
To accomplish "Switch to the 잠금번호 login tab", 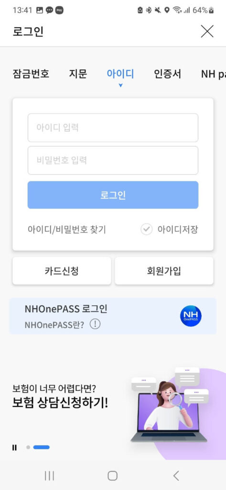I will [x=31, y=74].
